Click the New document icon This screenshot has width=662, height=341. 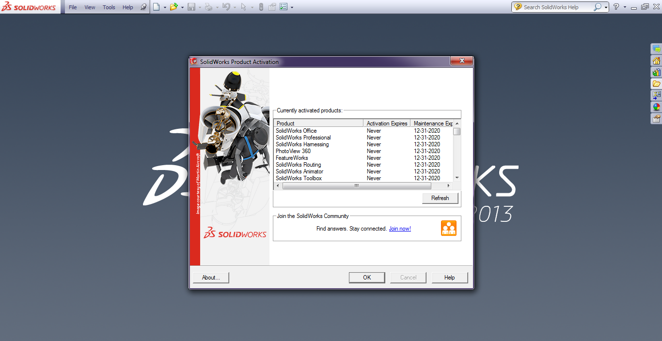coord(156,7)
